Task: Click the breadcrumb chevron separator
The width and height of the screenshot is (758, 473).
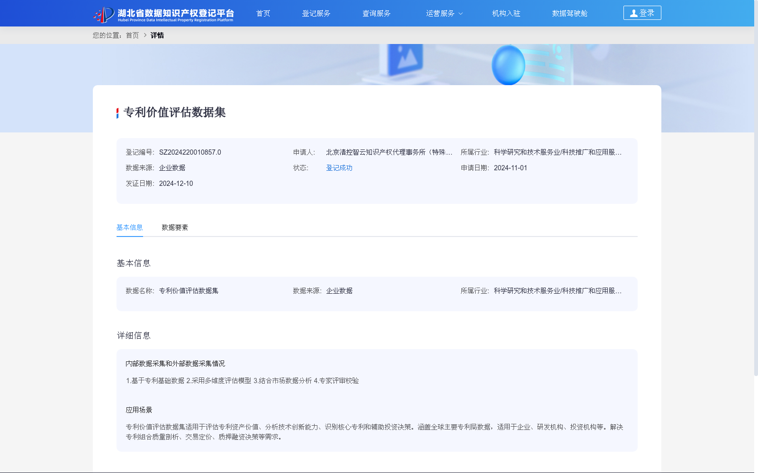Action: pos(145,35)
